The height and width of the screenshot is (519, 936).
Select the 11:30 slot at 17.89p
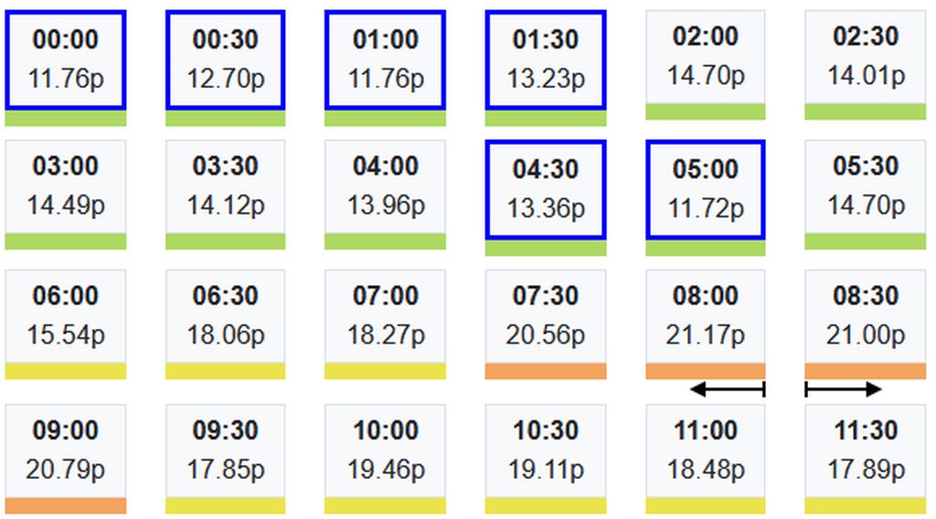click(x=865, y=451)
